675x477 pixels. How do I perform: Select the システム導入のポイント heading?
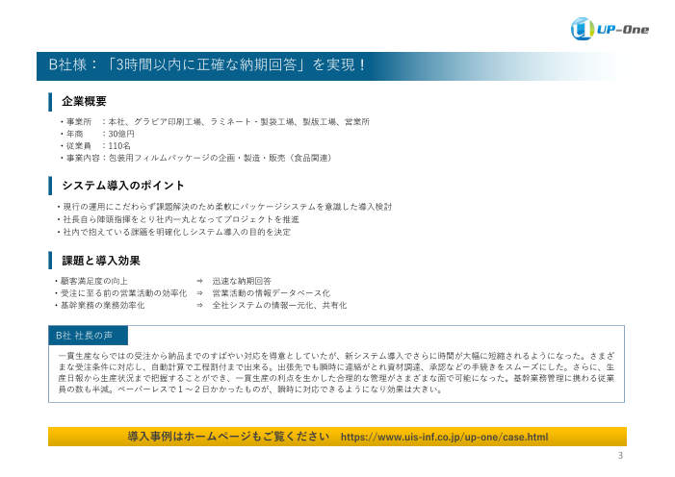[123, 186]
